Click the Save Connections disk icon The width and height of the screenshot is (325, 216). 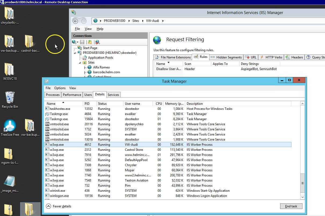coord(82,42)
